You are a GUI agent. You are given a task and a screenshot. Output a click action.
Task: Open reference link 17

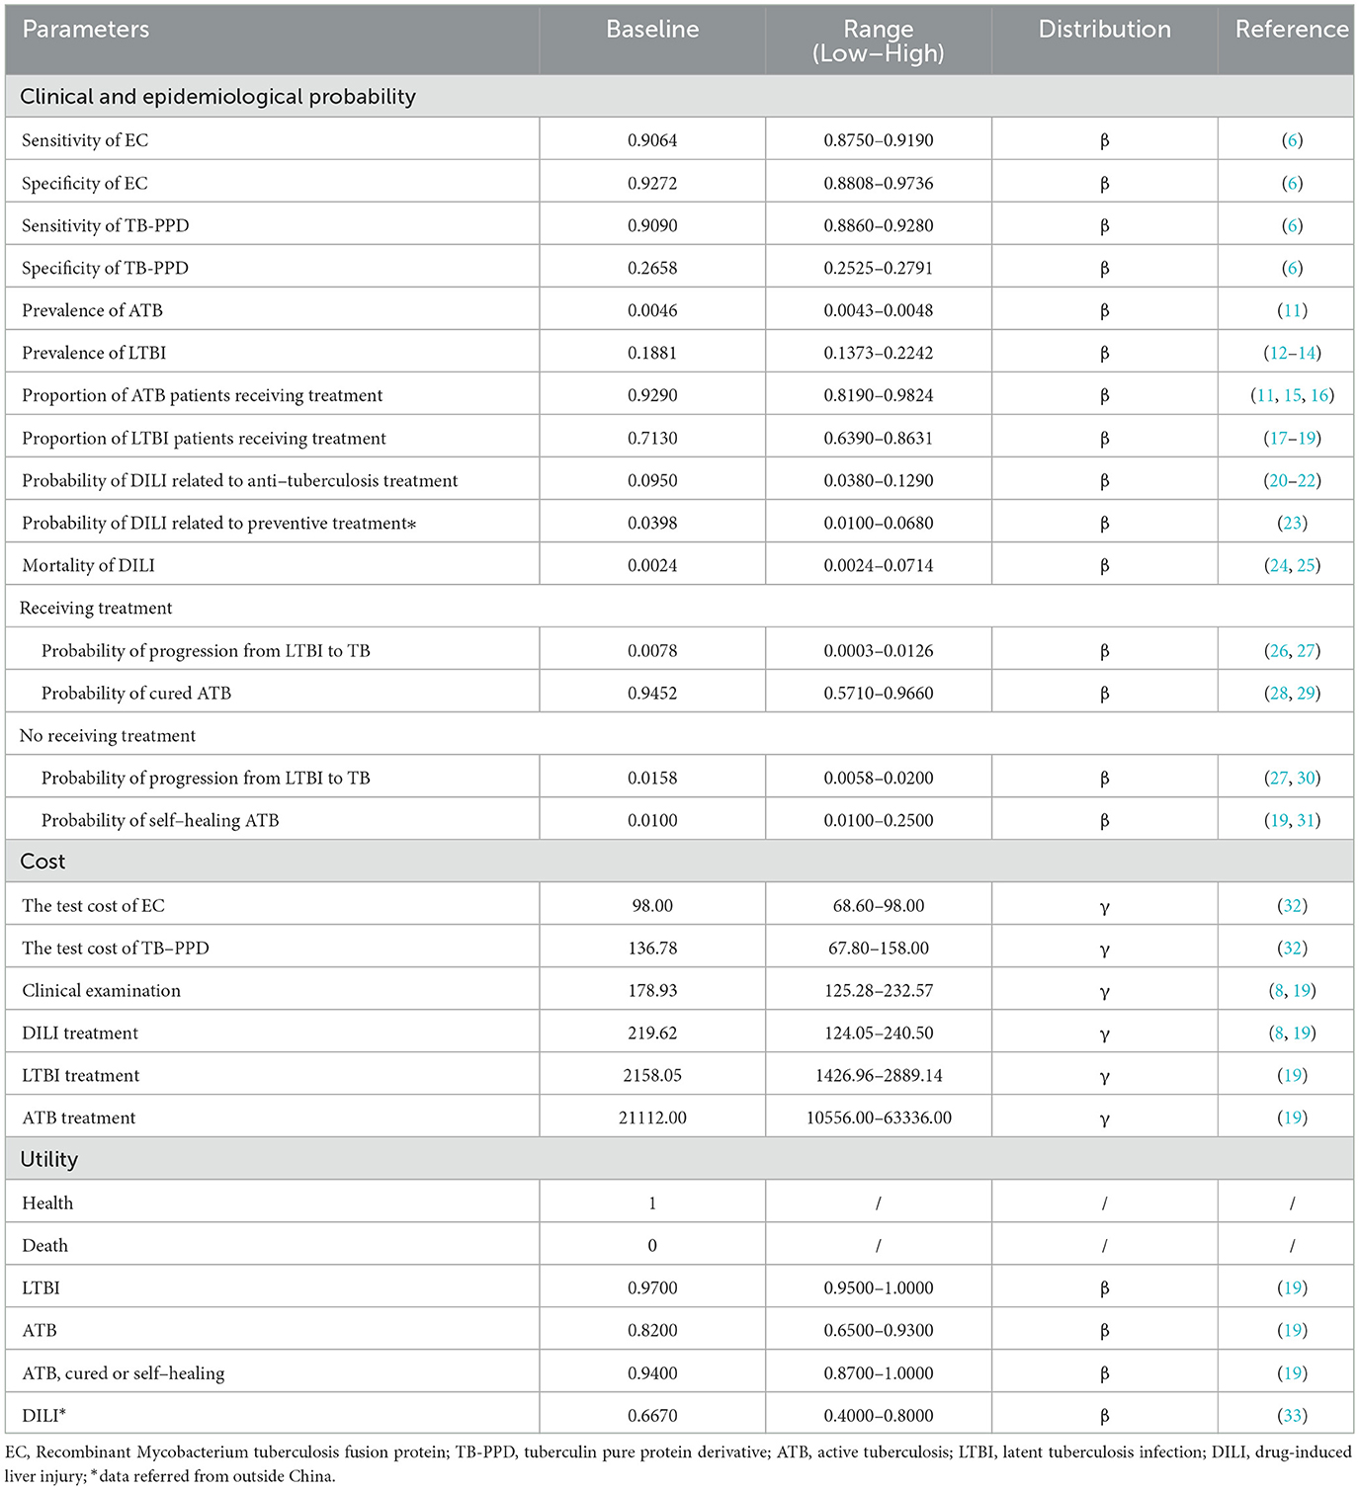1278,438
